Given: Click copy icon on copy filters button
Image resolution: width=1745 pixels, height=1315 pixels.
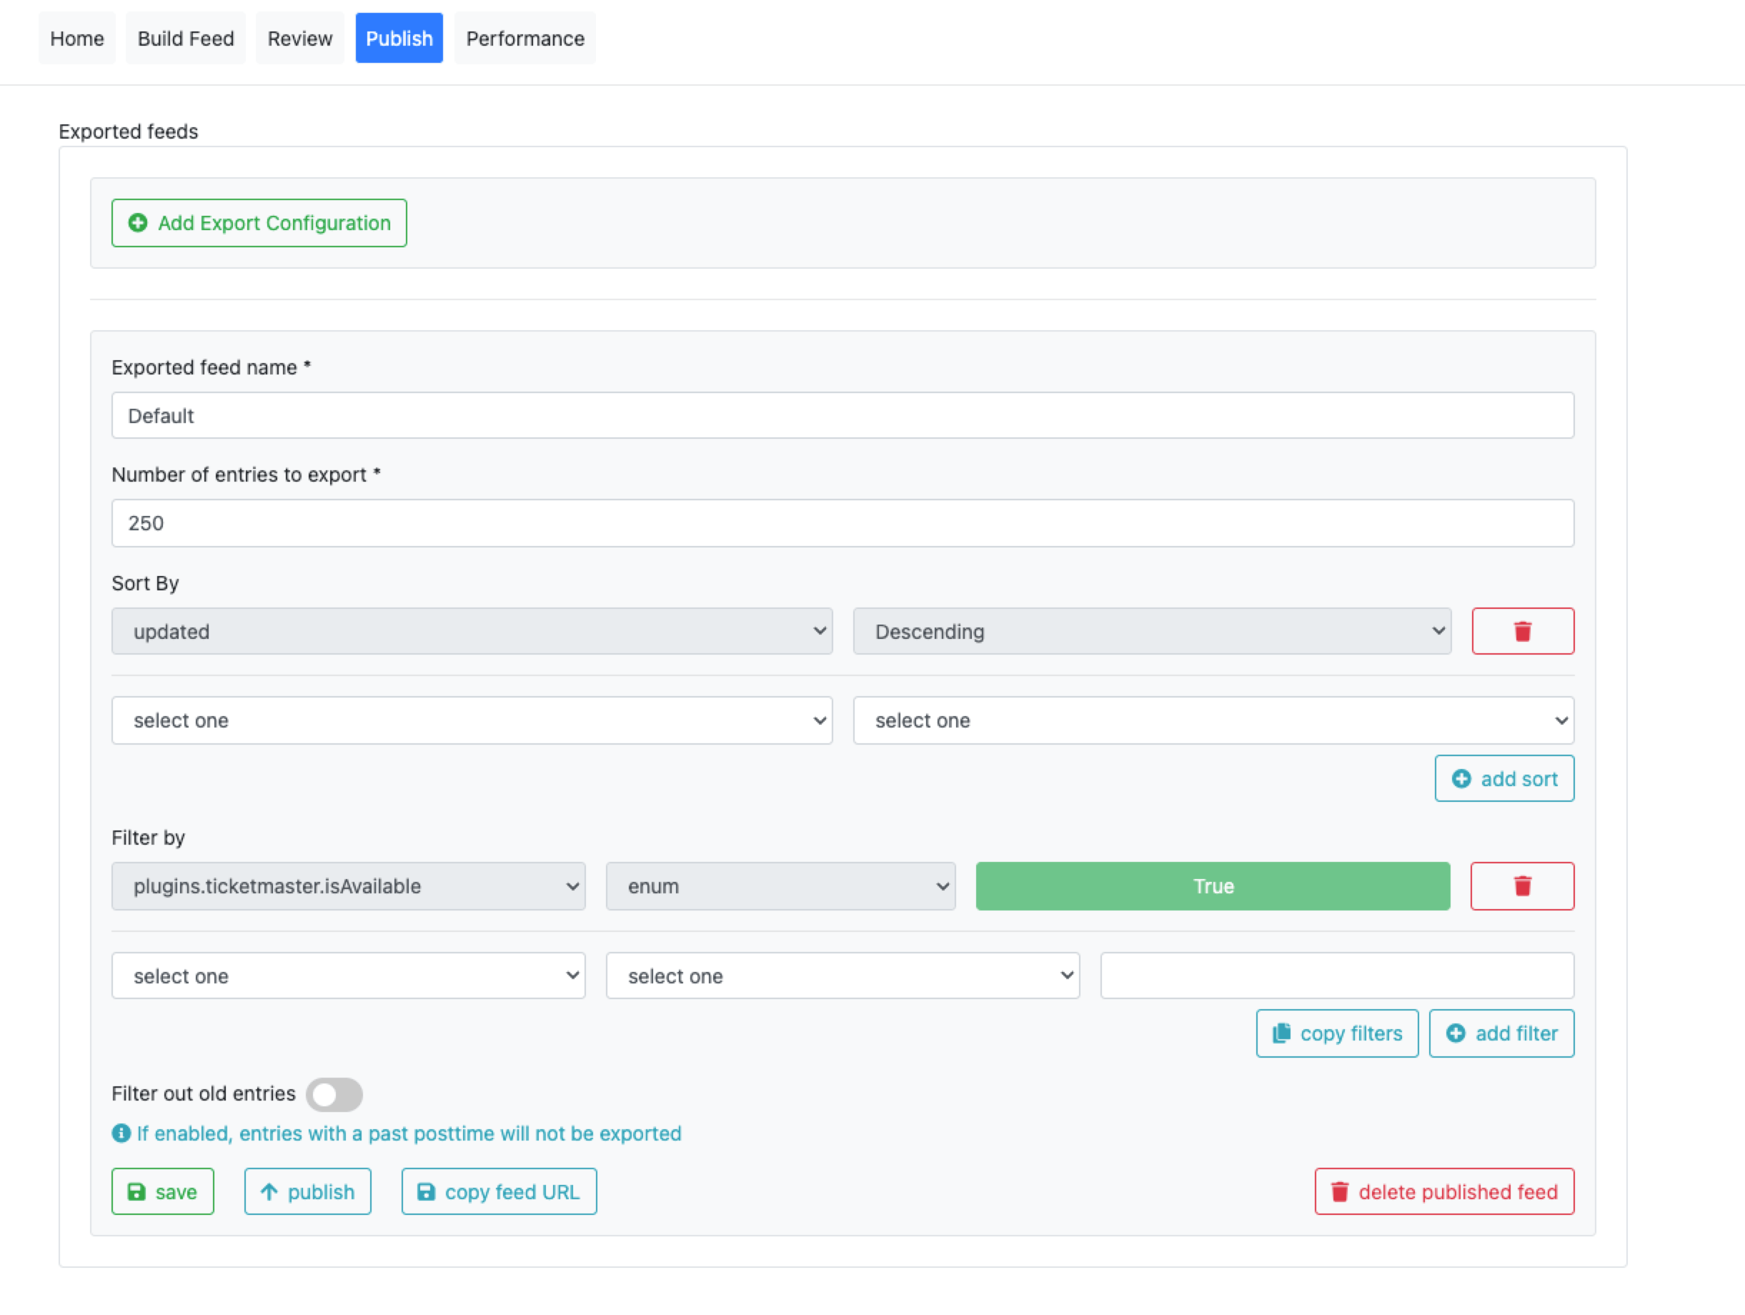Looking at the screenshot, I should pos(1281,1033).
